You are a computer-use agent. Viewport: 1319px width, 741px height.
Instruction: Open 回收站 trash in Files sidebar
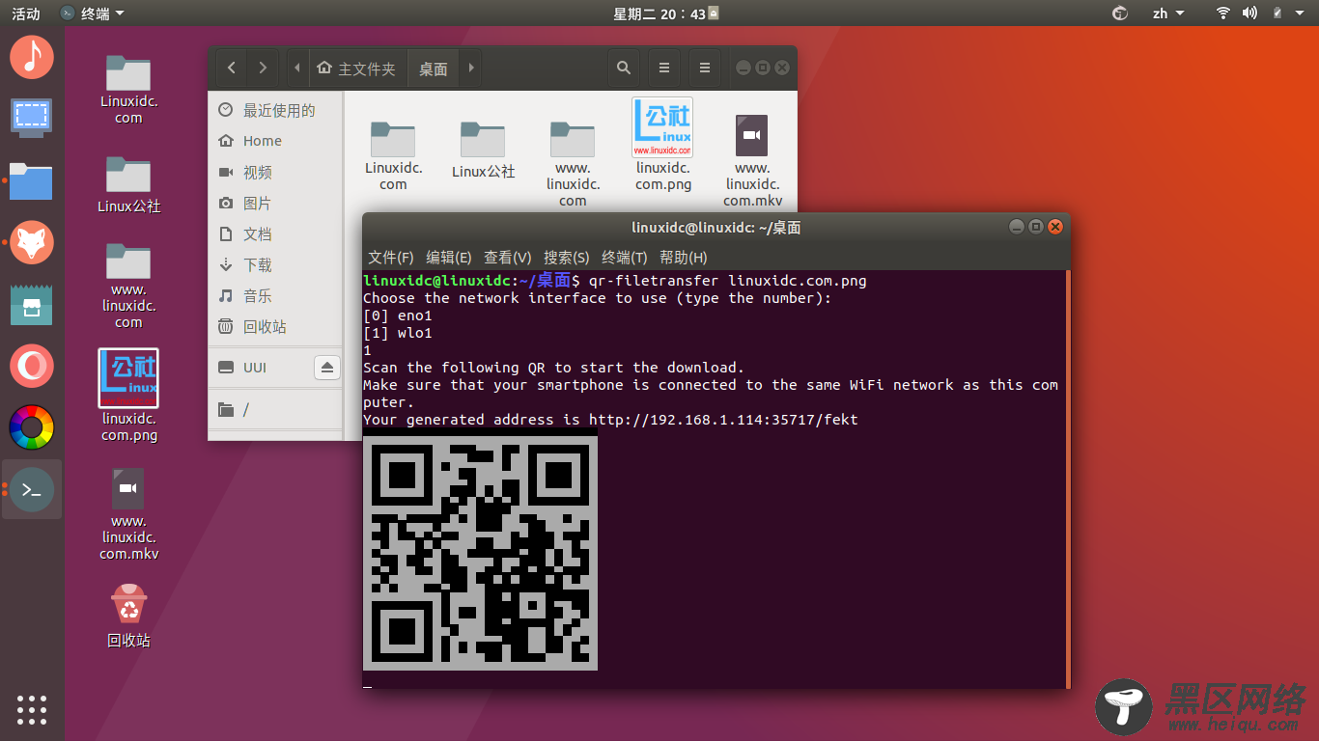275,326
